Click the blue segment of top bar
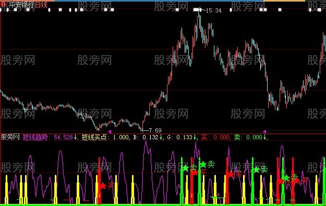Screen dimensions: 326x206 click(159, 1)
